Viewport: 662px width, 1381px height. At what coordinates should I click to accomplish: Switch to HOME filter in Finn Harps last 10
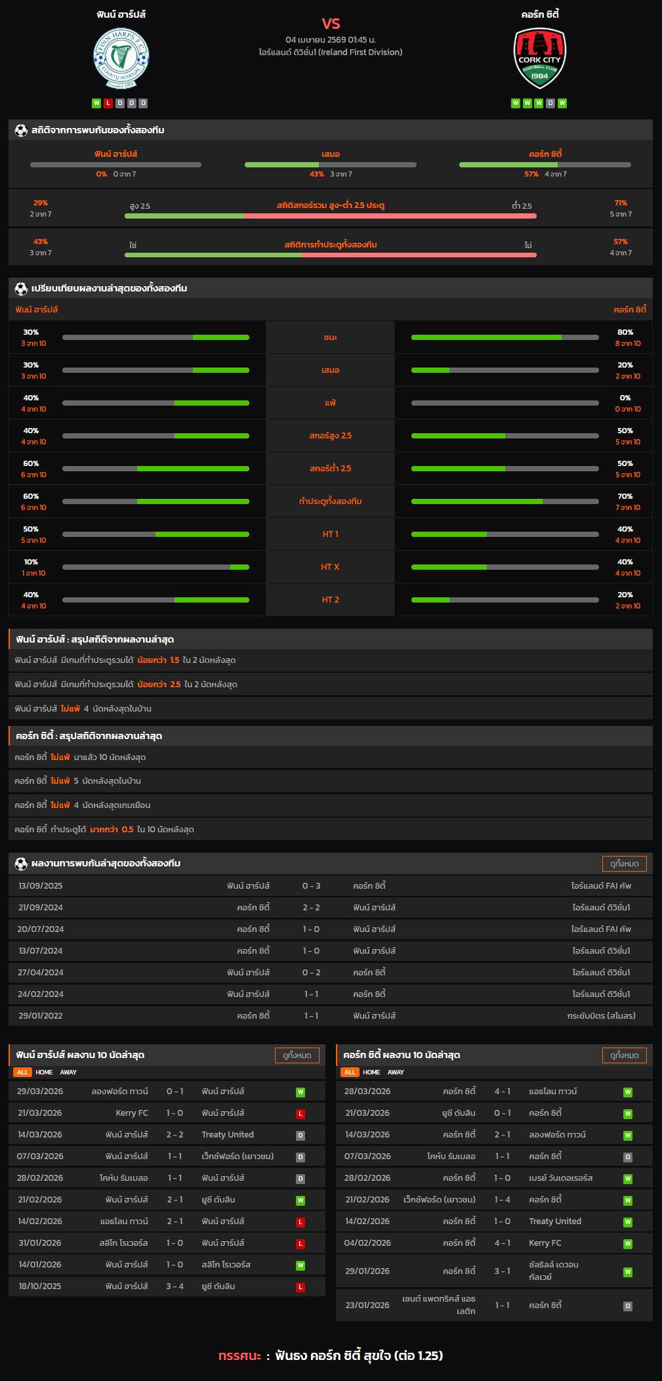pos(44,1073)
